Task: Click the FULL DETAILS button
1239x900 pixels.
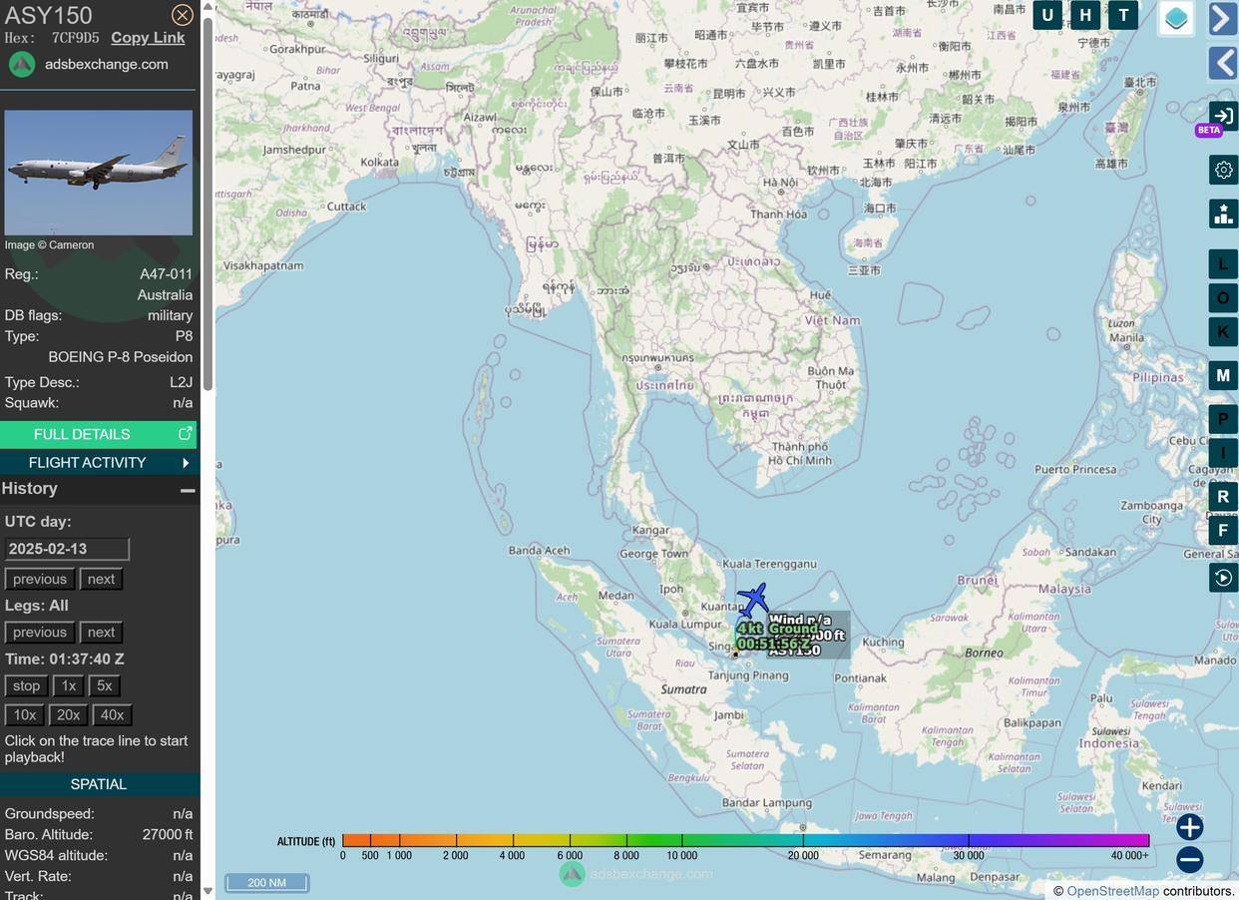Action: (x=98, y=434)
